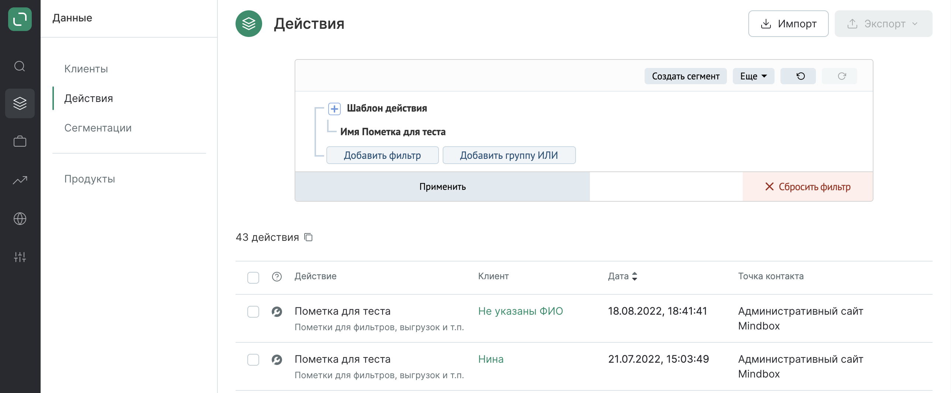This screenshot has height=393, width=951.
Task: Open the Экспорт dropdown
Action: (x=883, y=24)
